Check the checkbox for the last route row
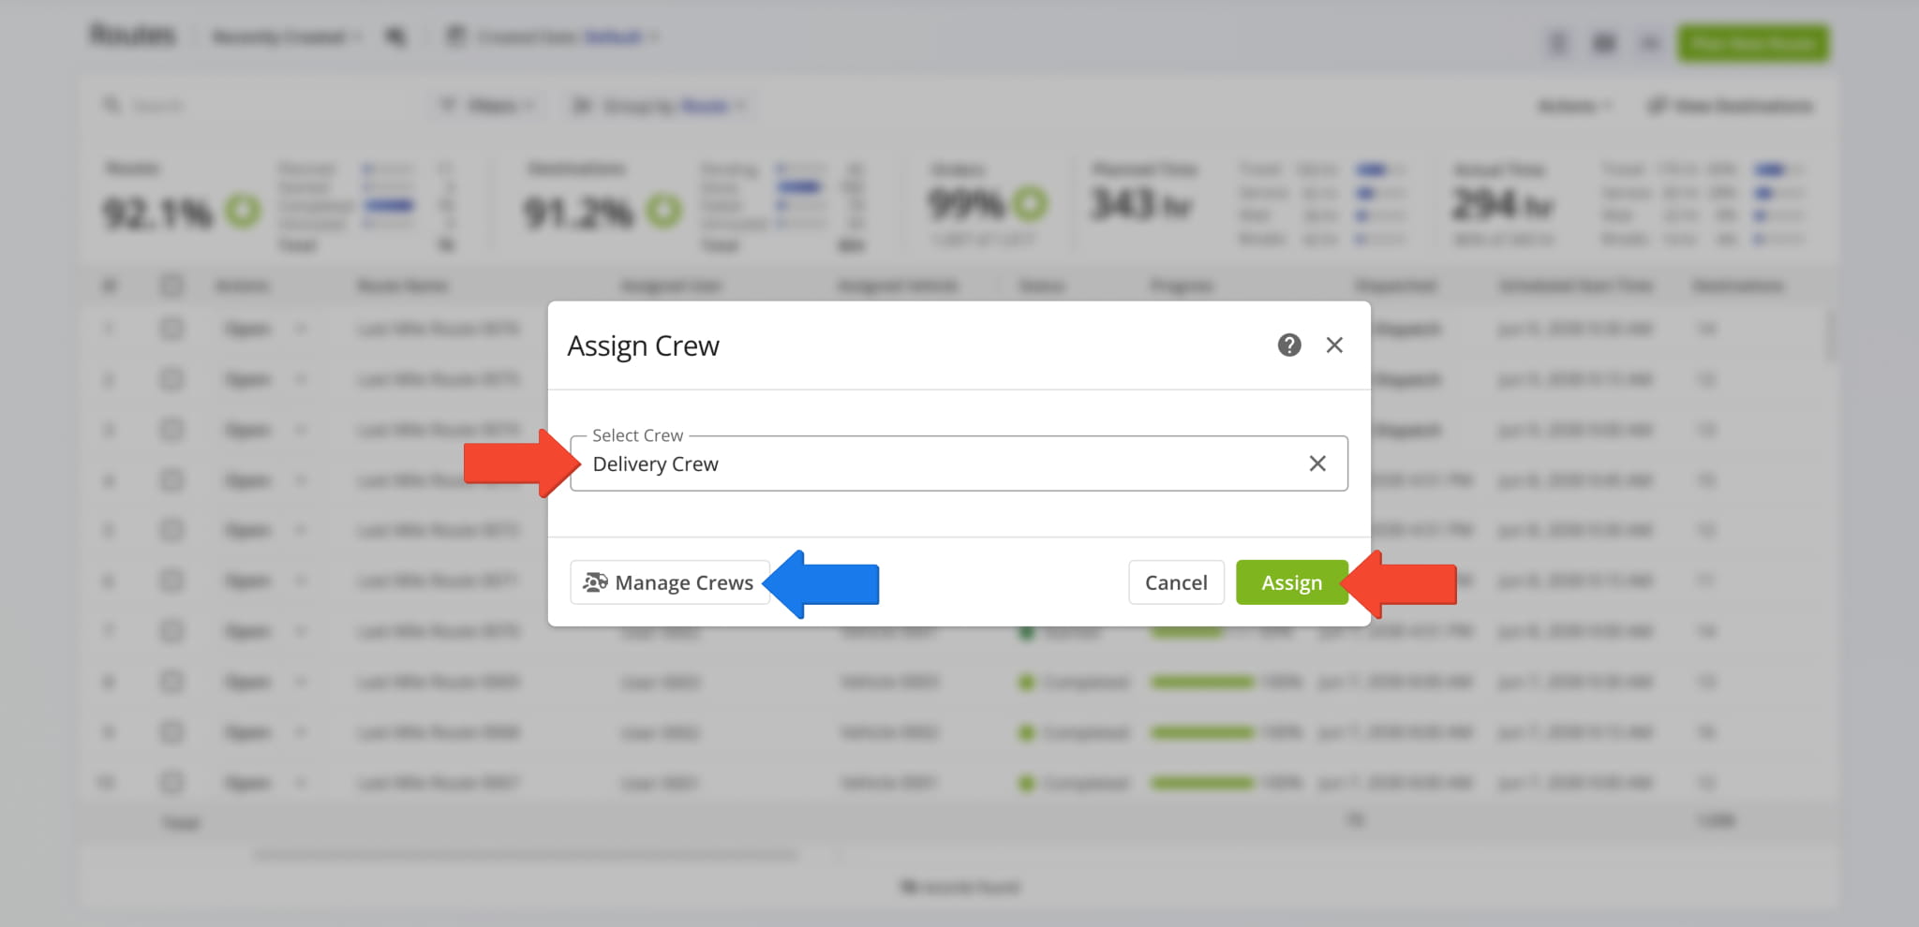The width and height of the screenshot is (1919, 927). pyautogui.click(x=171, y=783)
